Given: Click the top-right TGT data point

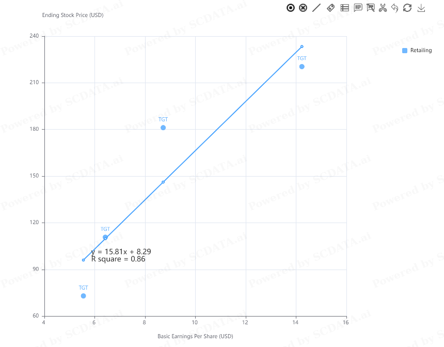Looking at the screenshot, I should pyautogui.click(x=302, y=67).
